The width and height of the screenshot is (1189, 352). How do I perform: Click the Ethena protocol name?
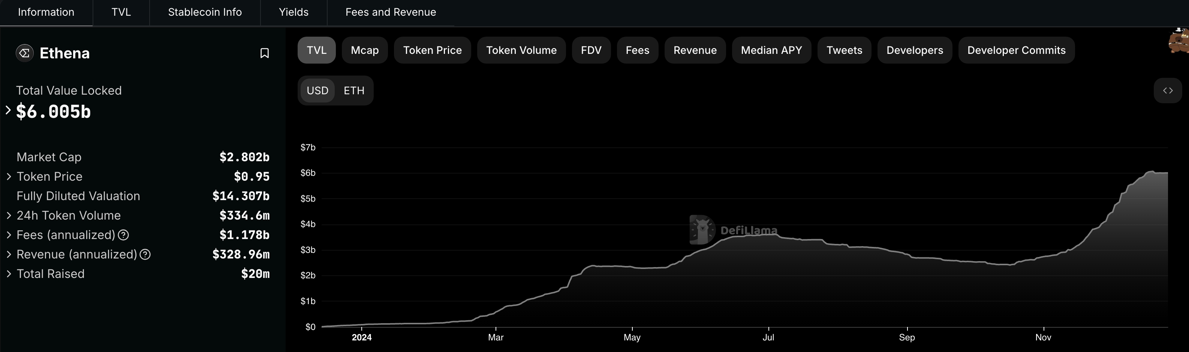pos(64,53)
